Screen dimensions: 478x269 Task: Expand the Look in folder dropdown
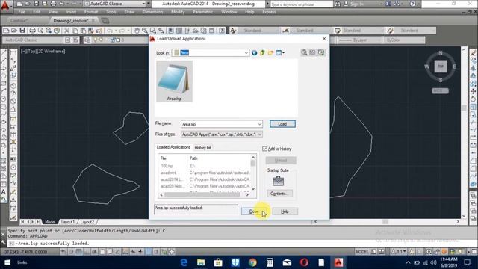pyautogui.click(x=246, y=53)
